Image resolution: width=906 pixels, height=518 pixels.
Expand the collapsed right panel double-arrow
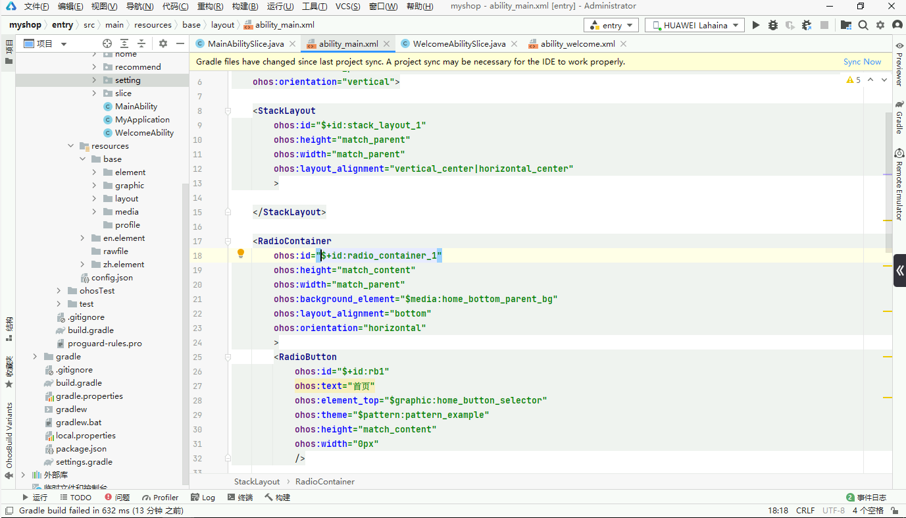point(899,271)
